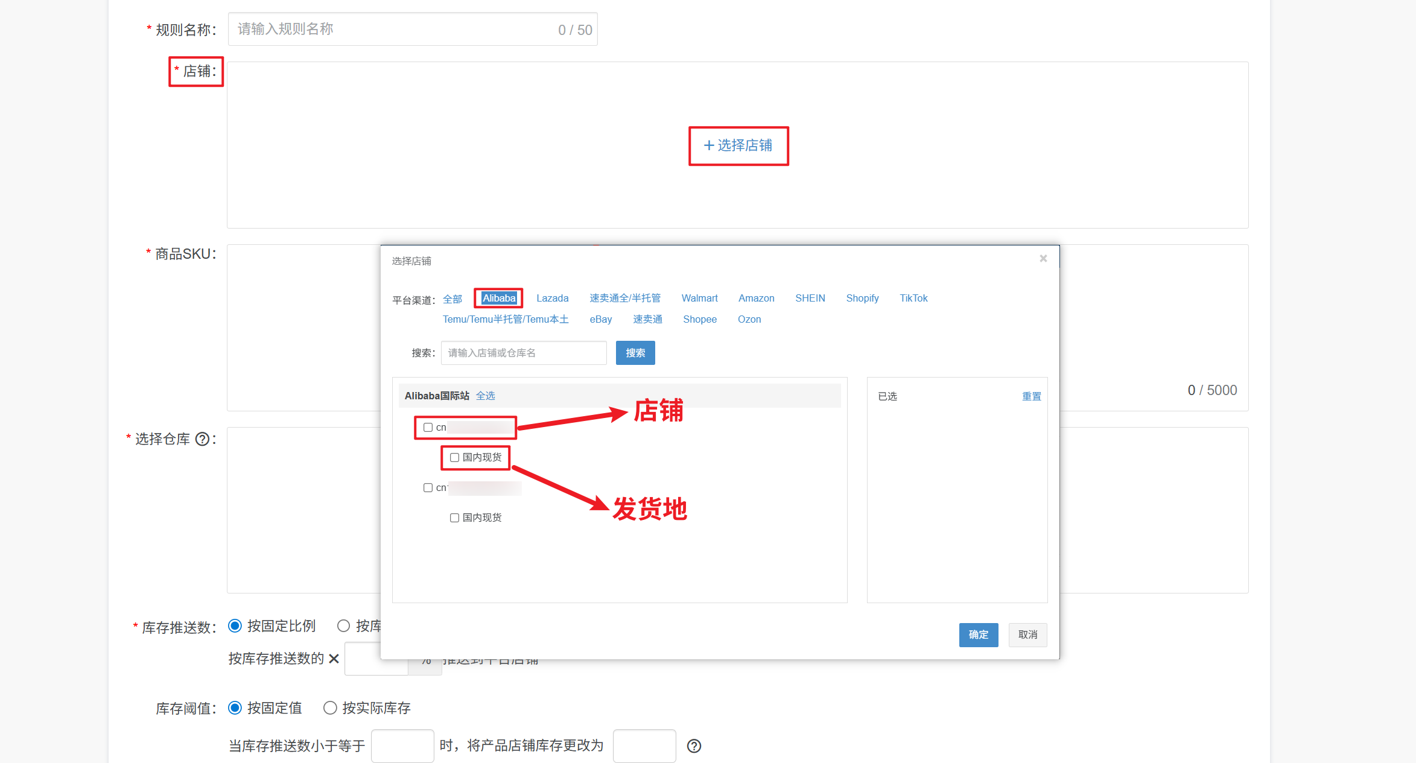Image resolution: width=1416 pixels, height=763 pixels.
Task: Check first 国内现货 shipping origin checkbox
Action: [x=454, y=458]
